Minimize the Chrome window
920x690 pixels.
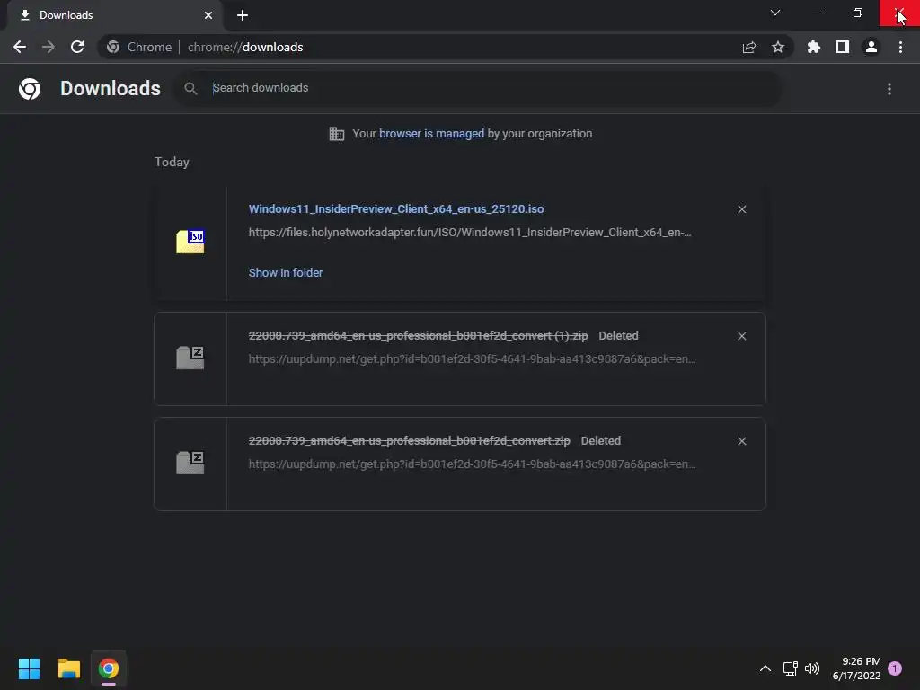817,13
